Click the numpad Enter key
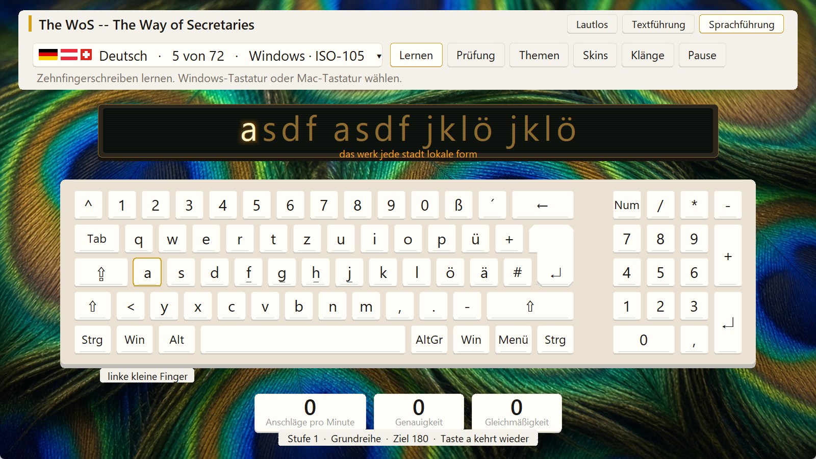Image resolution: width=816 pixels, height=459 pixels. click(x=728, y=323)
